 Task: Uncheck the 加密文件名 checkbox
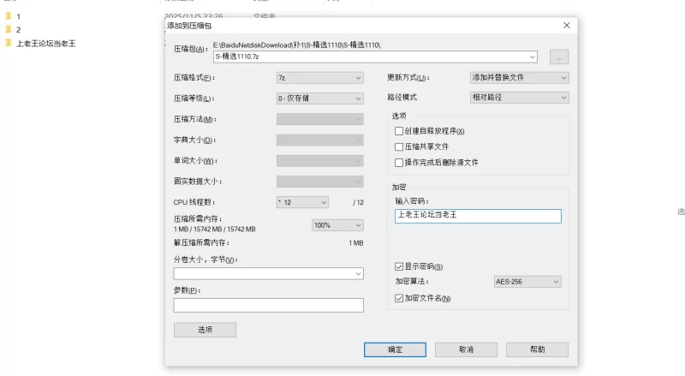(399, 298)
